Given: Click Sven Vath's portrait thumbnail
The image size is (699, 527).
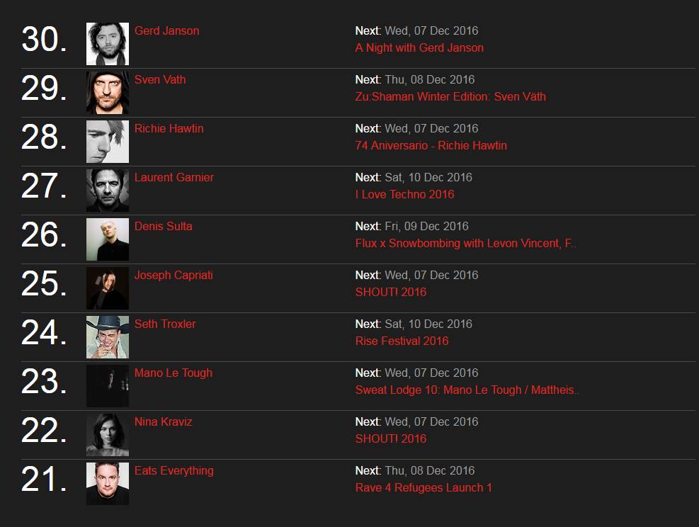Looking at the screenshot, I should click(108, 93).
